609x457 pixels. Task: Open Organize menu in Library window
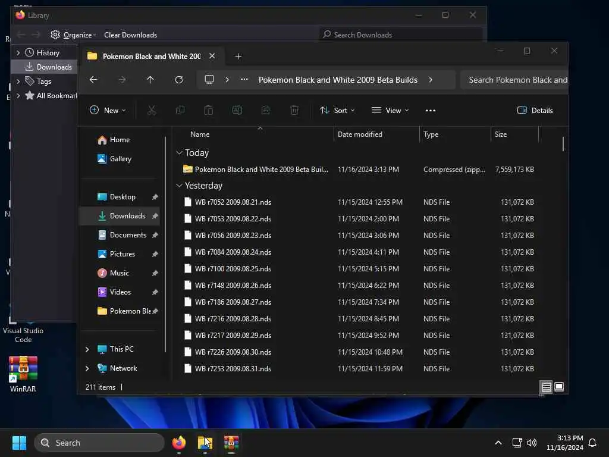(x=73, y=35)
